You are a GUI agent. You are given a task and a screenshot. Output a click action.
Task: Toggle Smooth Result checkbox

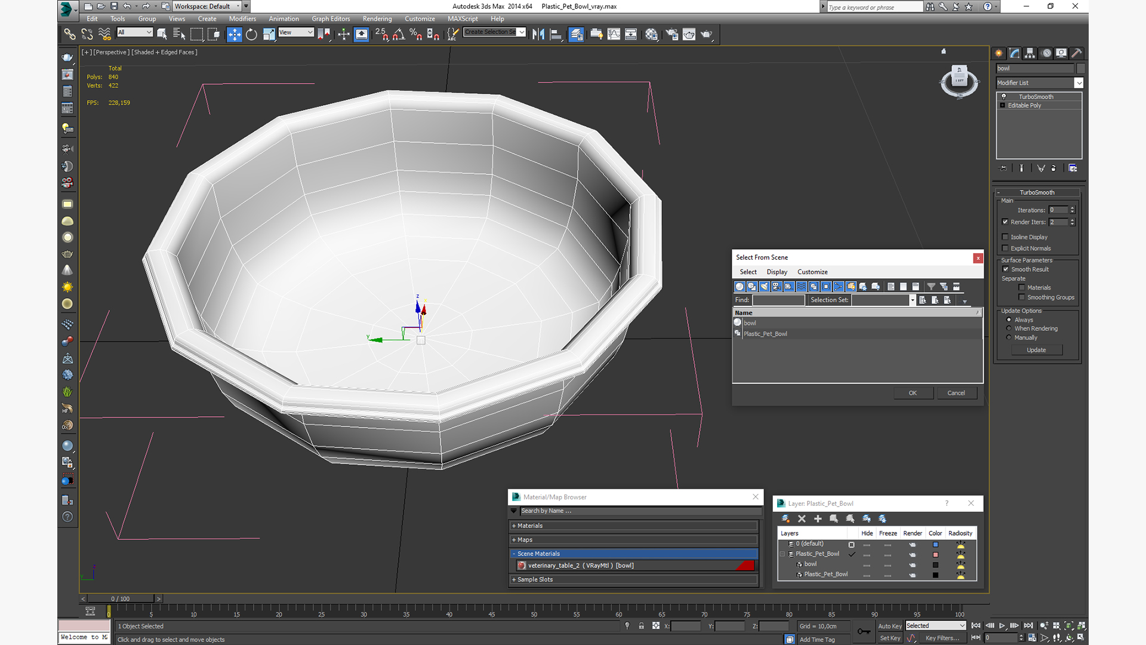[x=1006, y=269]
